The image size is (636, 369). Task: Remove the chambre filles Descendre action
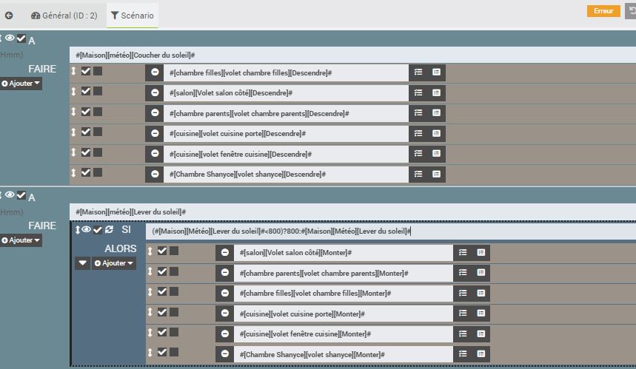tap(155, 72)
